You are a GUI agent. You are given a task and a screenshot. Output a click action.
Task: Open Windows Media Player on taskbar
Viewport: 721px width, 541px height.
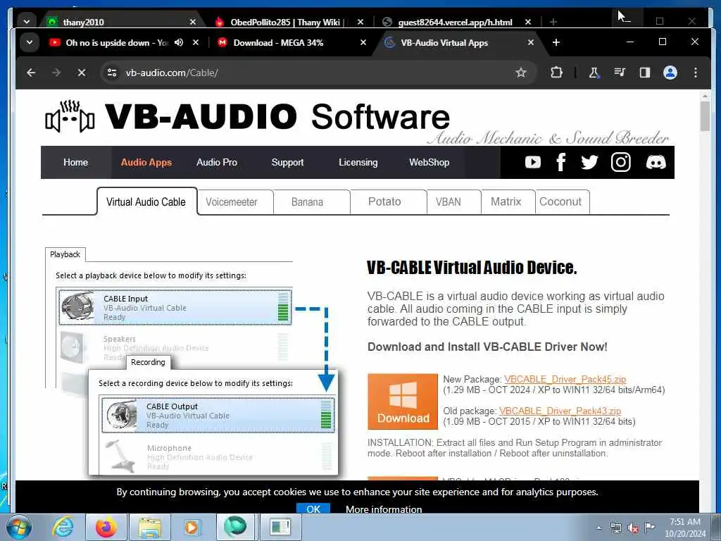tap(192, 527)
